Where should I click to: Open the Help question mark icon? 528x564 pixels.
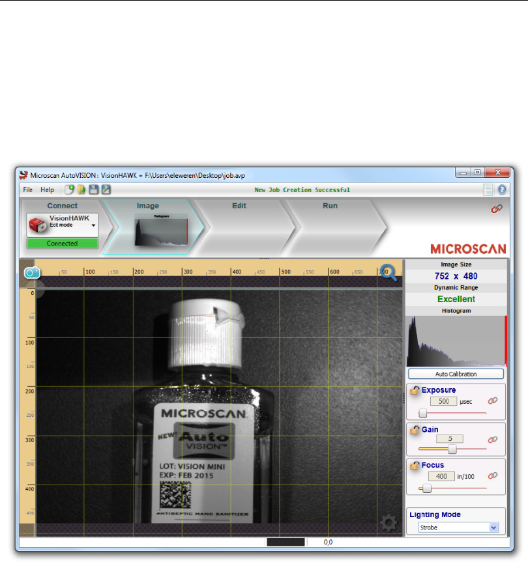point(502,190)
